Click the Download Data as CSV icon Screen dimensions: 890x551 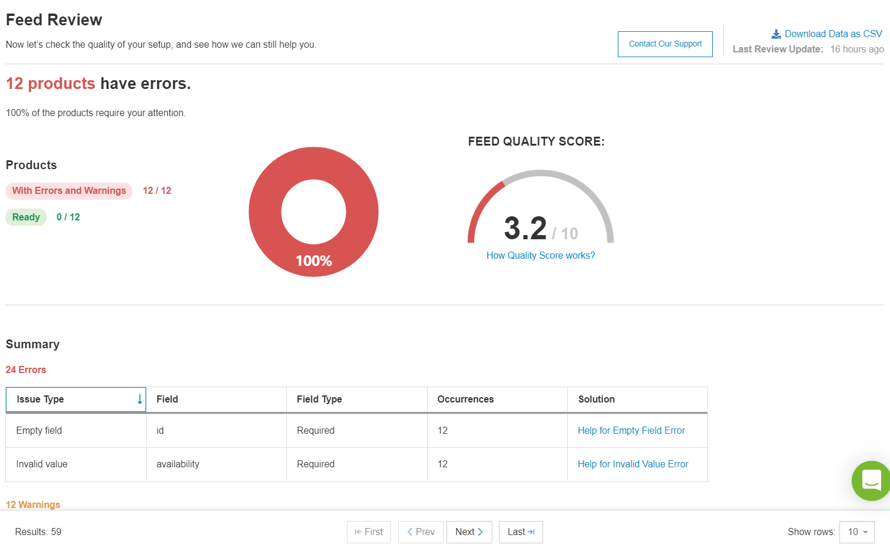click(x=776, y=34)
